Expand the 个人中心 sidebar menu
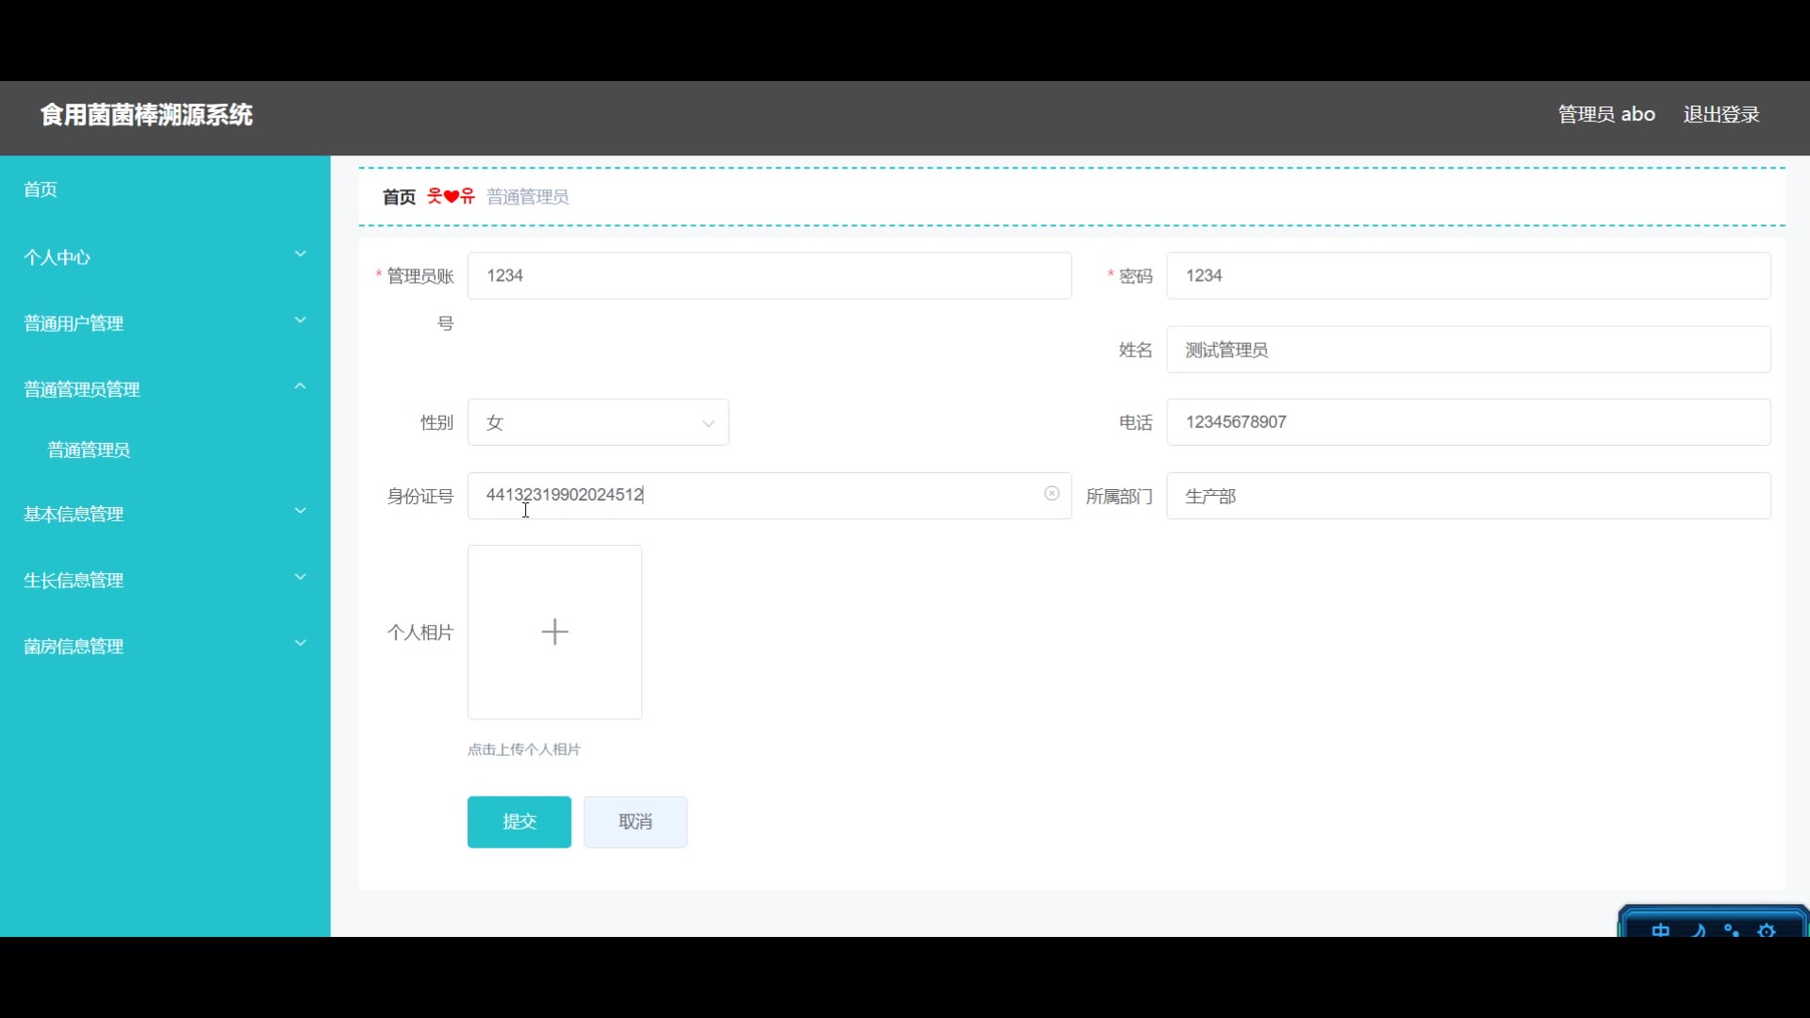The image size is (1810, 1018). coord(300,254)
